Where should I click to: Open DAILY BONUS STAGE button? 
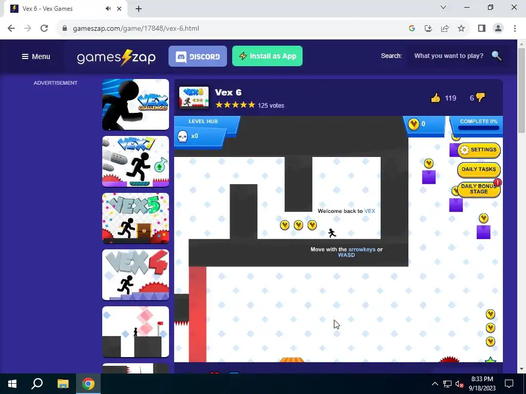tap(479, 189)
